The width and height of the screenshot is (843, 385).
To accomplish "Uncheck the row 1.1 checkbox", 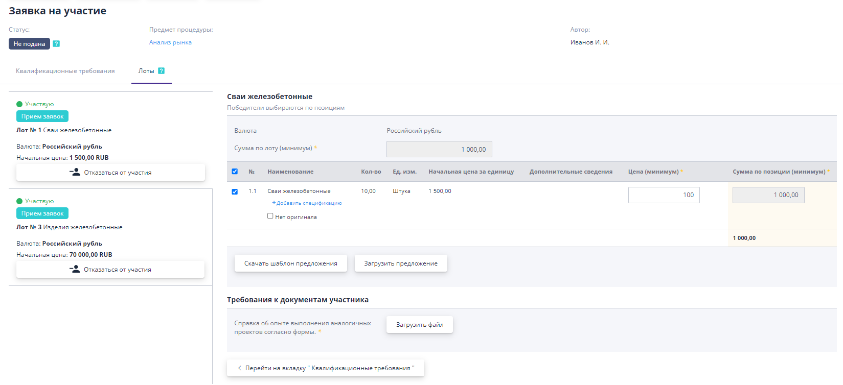I will tap(235, 192).
